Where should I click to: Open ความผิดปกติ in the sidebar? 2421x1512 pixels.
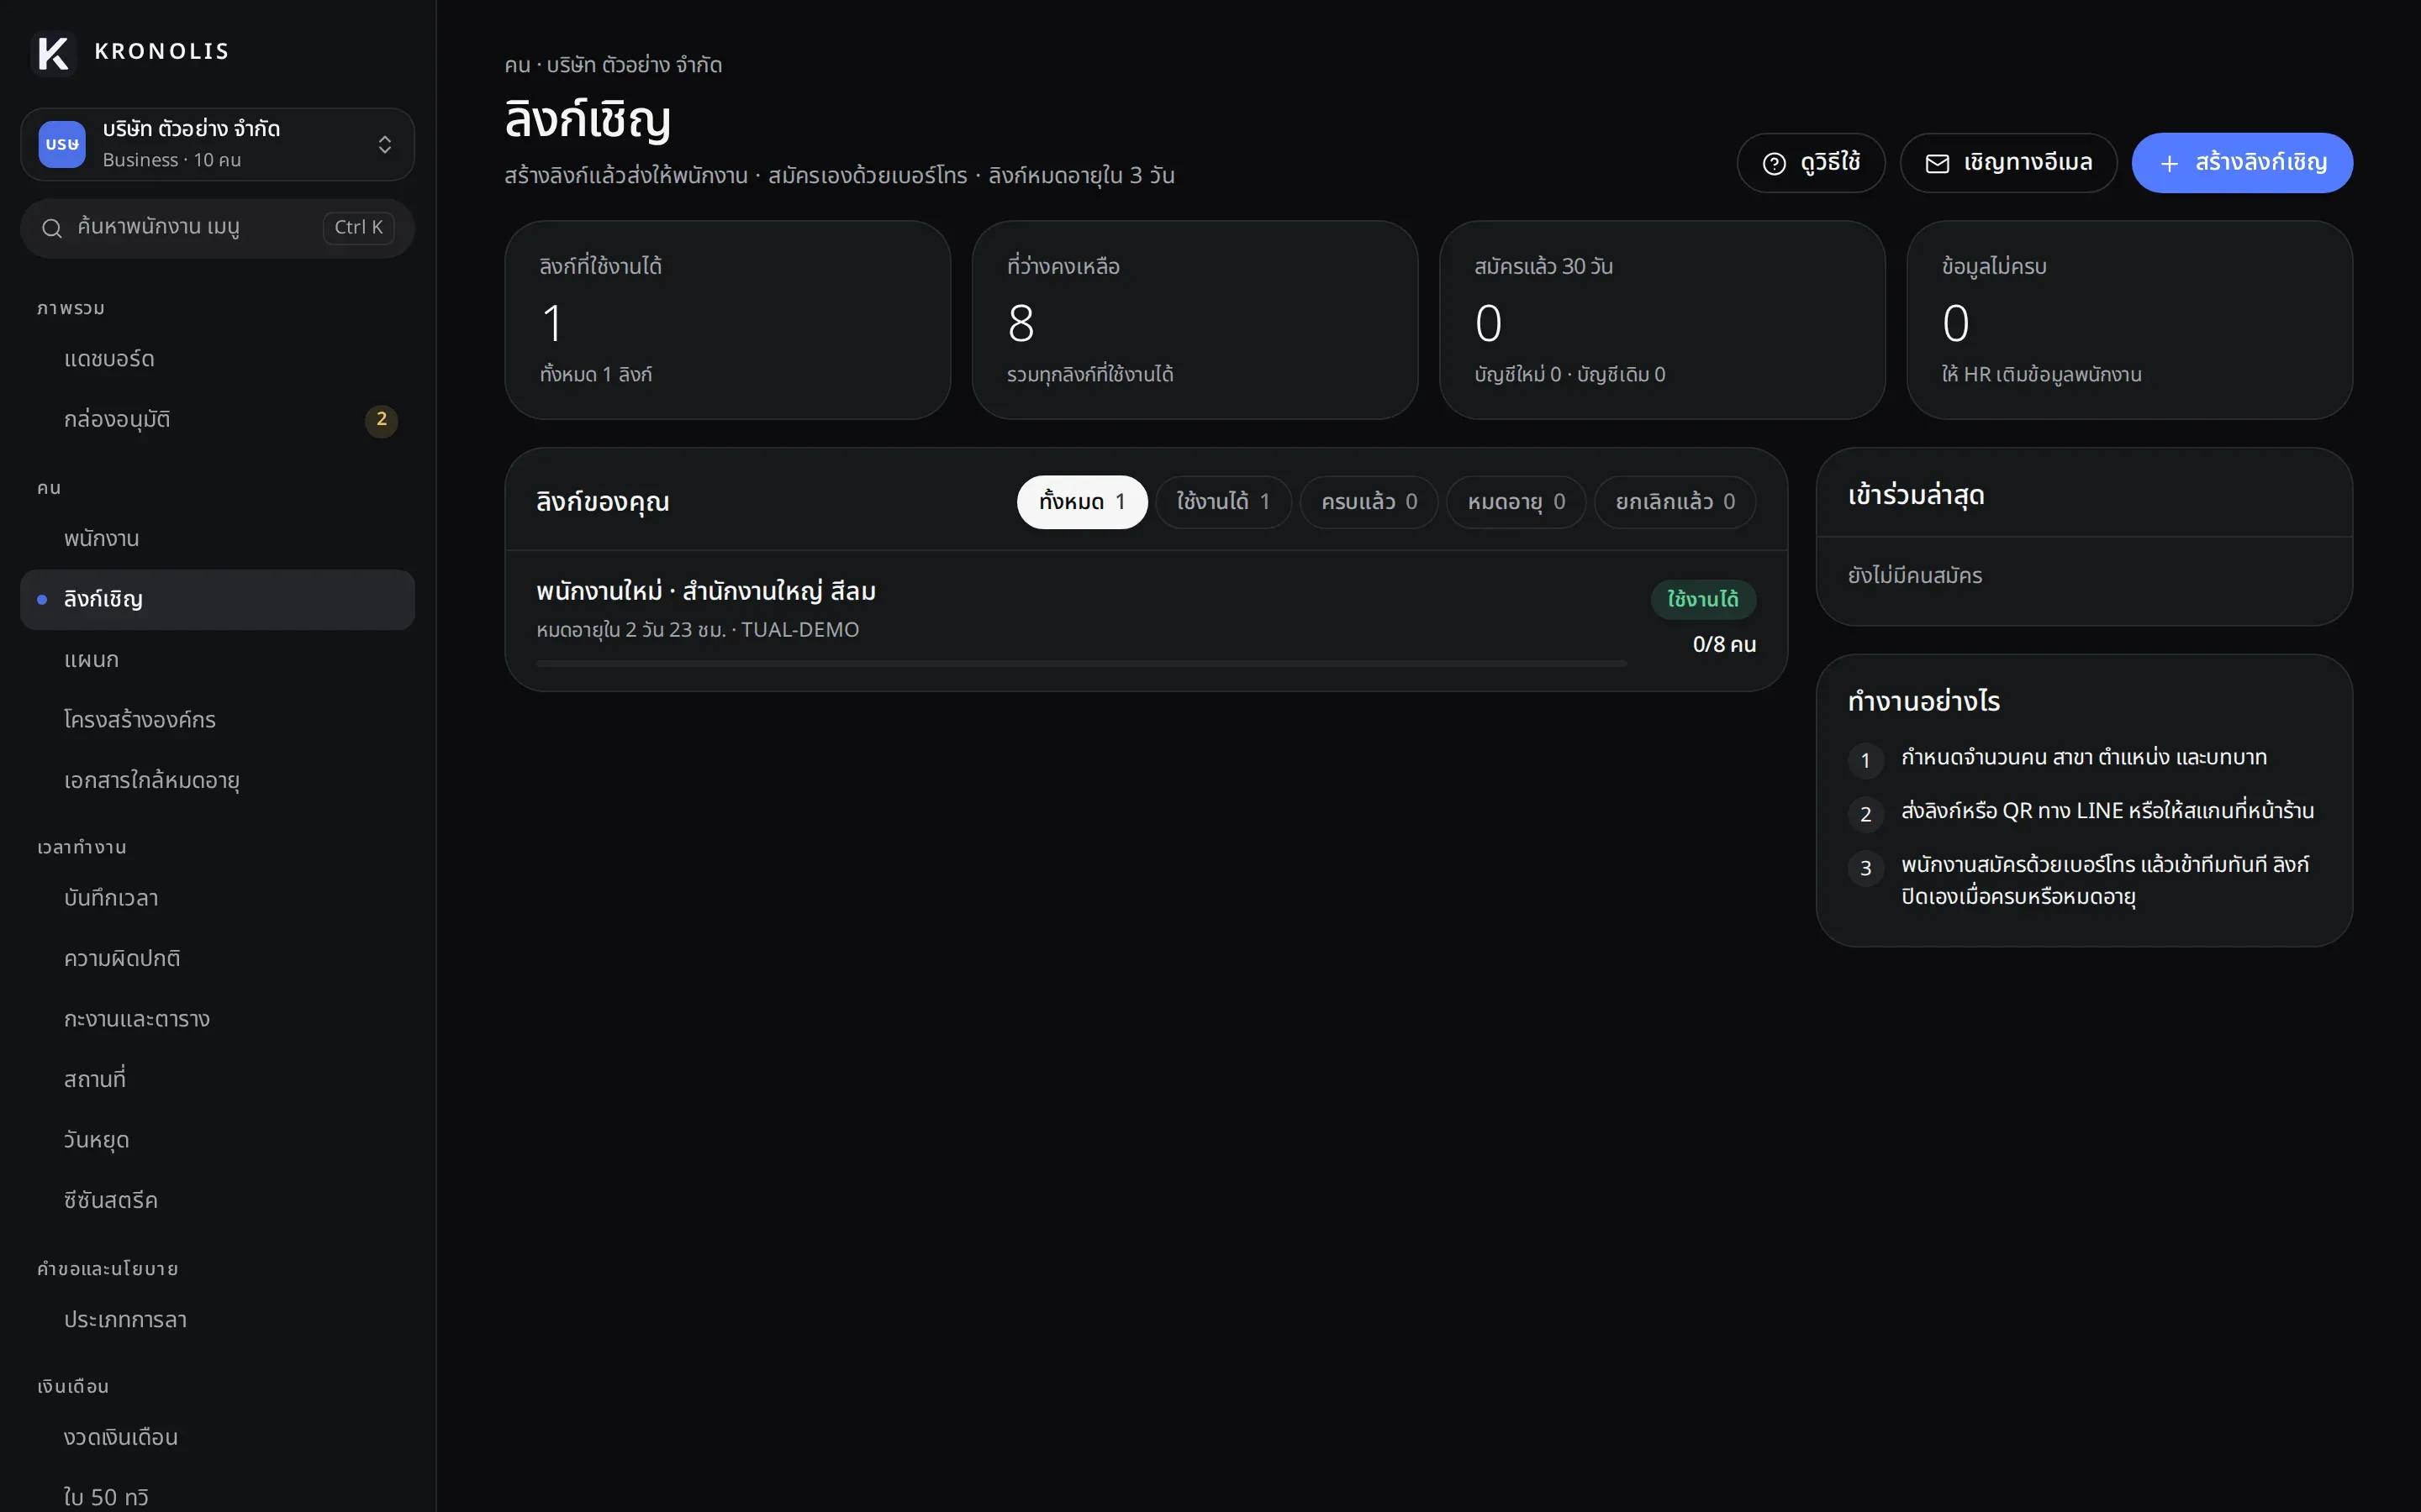217,959
